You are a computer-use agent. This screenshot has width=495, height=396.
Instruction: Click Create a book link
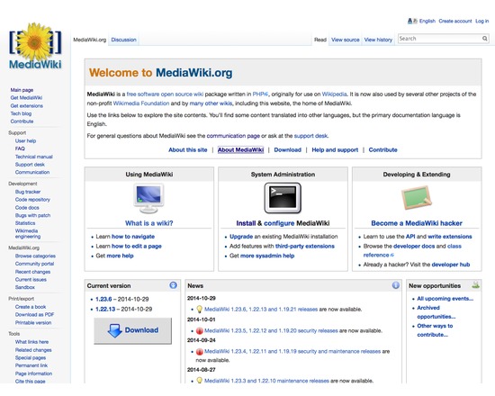click(x=31, y=307)
